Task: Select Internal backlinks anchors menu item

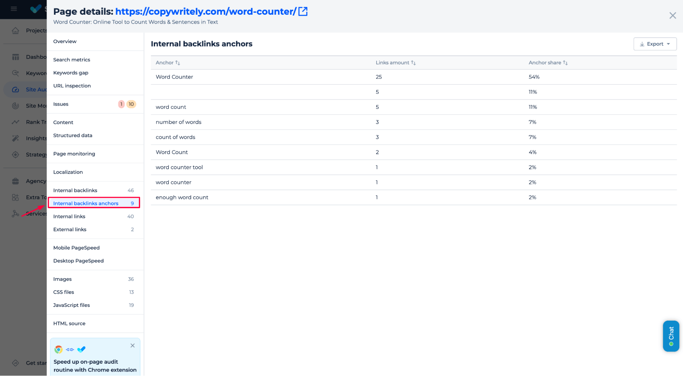Action: click(x=94, y=203)
